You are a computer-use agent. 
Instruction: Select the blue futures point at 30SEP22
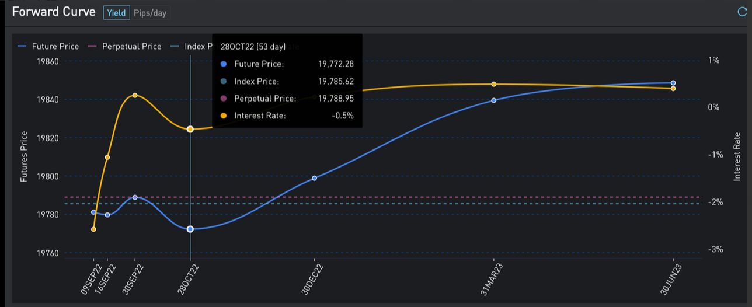coord(135,197)
